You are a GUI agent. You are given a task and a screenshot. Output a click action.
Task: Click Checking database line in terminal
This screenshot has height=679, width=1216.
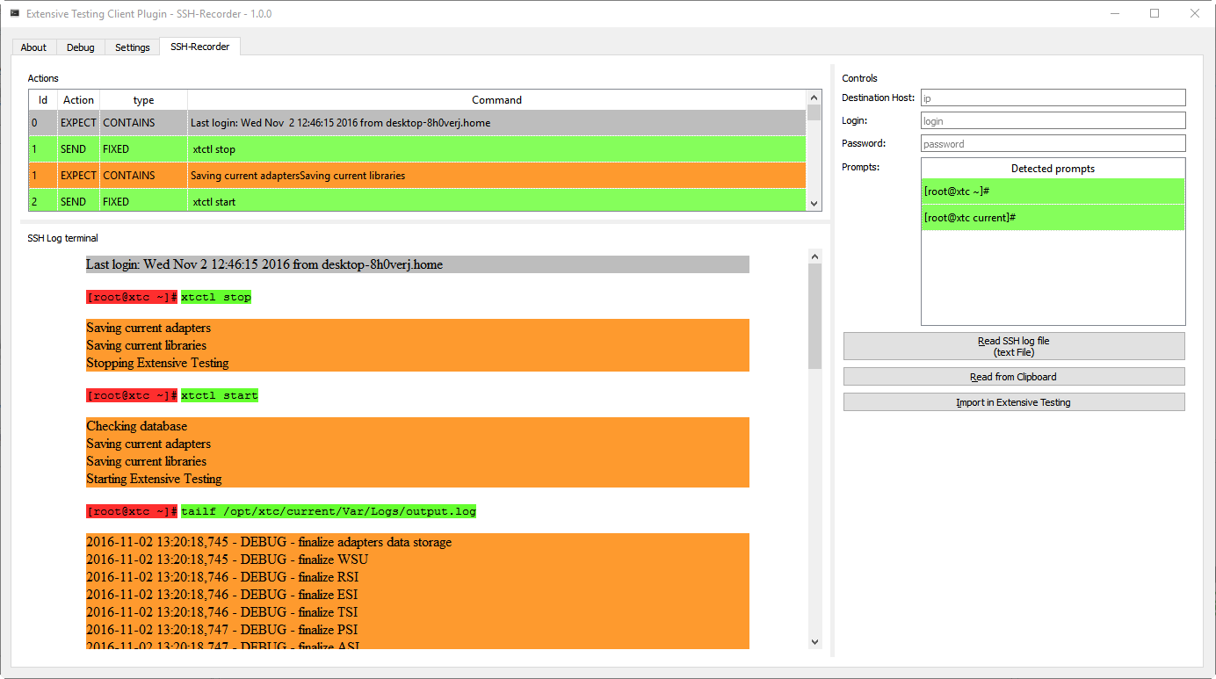136,426
